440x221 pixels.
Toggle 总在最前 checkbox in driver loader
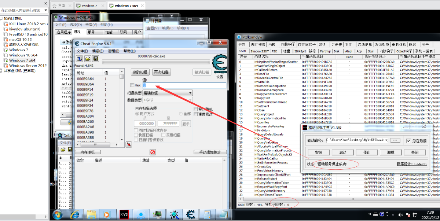click(x=408, y=141)
